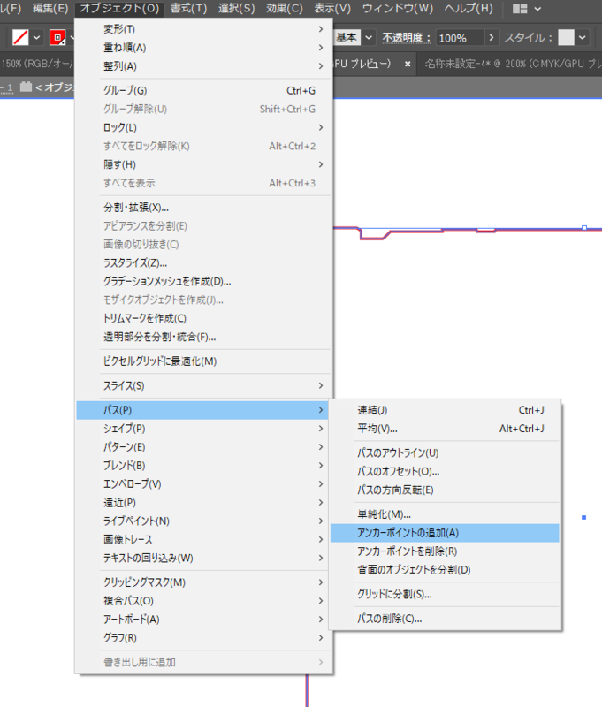The height and width of the screenshot is (707, 602).
Task: Click the red stroke color swatch
Action: (57, 37)
